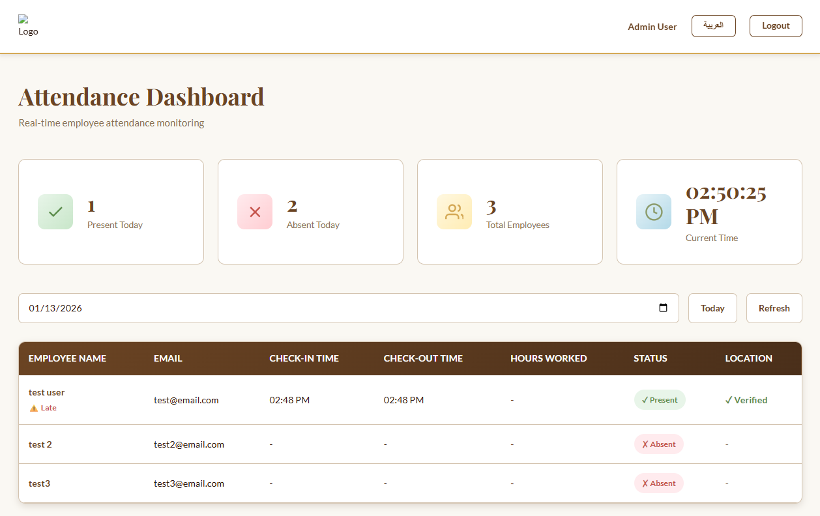Image resolution: width=820 pixels, height=516 pixels.
Task: Click the Status column header
Action: coord(651,358)
